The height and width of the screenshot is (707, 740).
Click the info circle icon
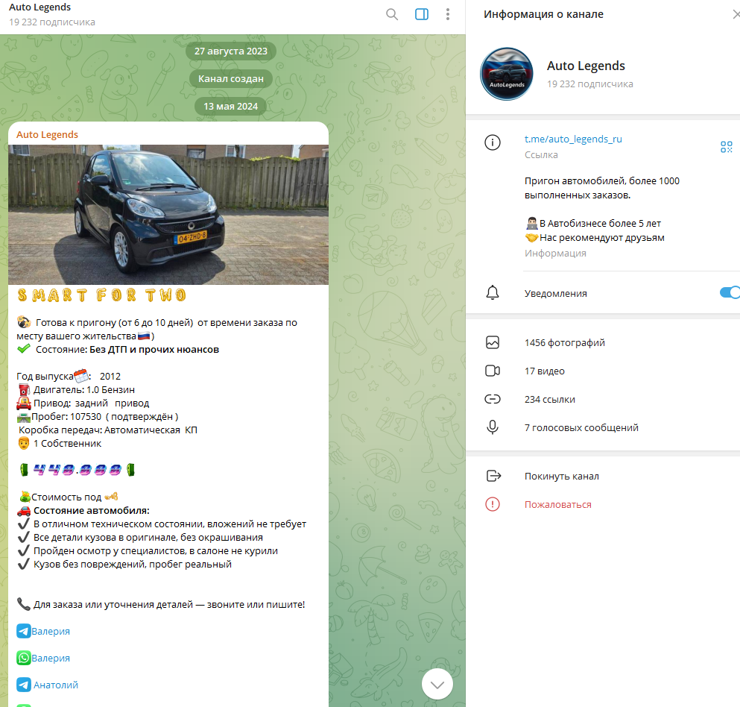pos(493,142)
